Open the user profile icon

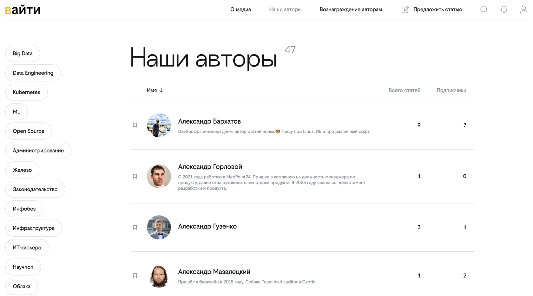click(x=523, y=10)
